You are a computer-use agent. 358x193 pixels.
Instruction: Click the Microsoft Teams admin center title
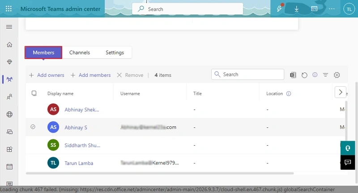point(60,9)
